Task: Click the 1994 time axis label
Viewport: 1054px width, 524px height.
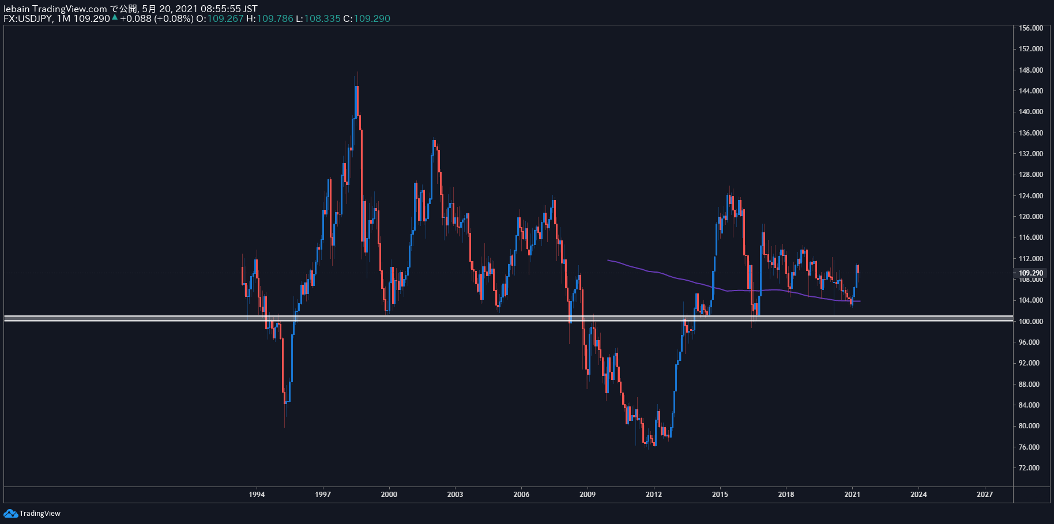Action: pos(257,494)
